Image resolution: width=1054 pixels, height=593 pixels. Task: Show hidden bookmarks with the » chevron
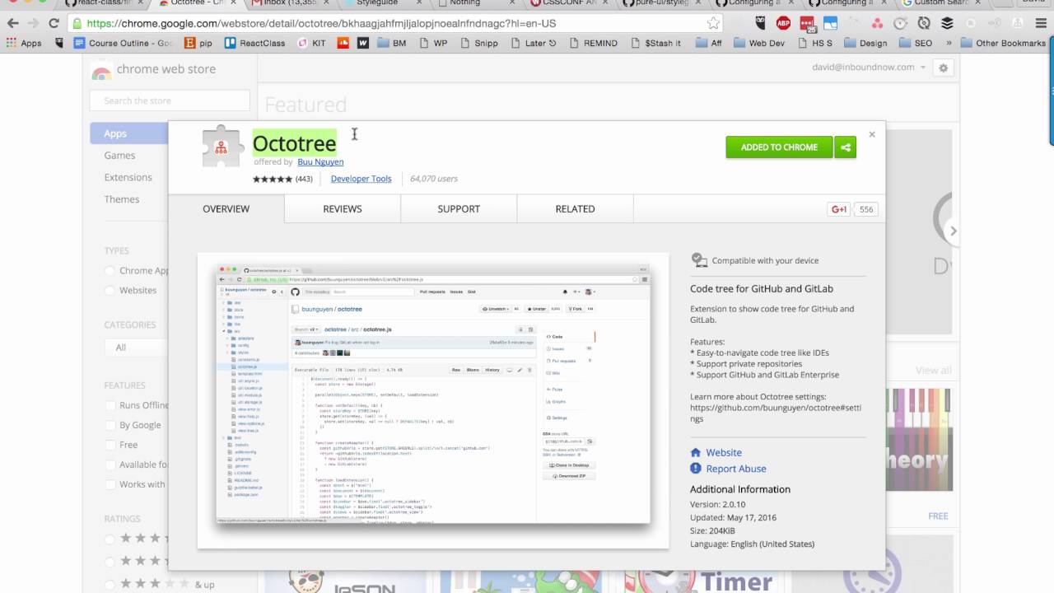pyautogui.click(x=949, y=43)
